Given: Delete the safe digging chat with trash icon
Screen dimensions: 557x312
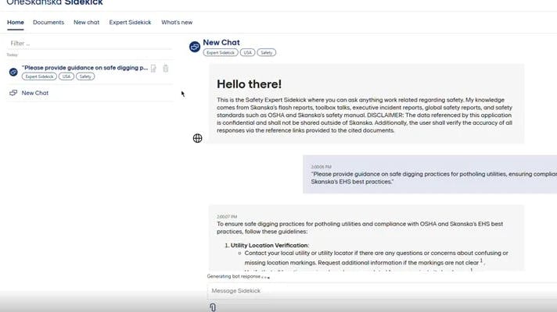Looking at the screenshot, I should 166,69.
